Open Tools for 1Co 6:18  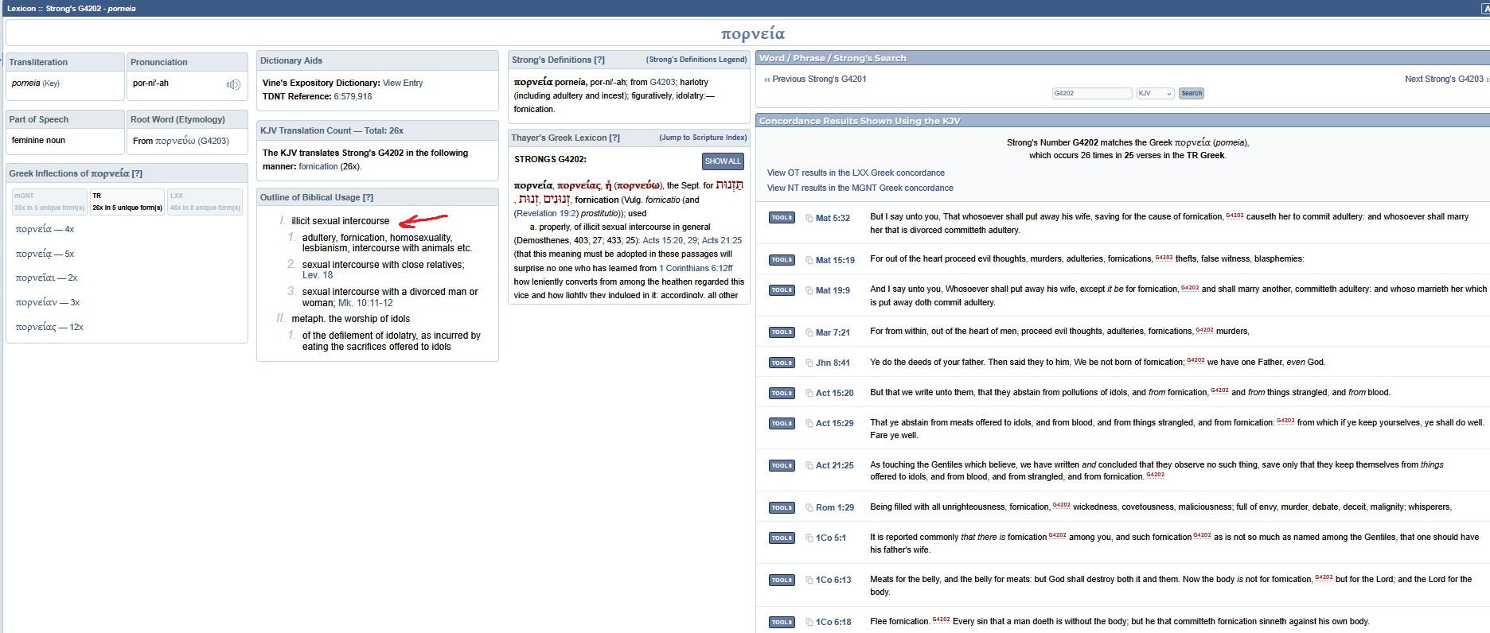pos(782,621)
